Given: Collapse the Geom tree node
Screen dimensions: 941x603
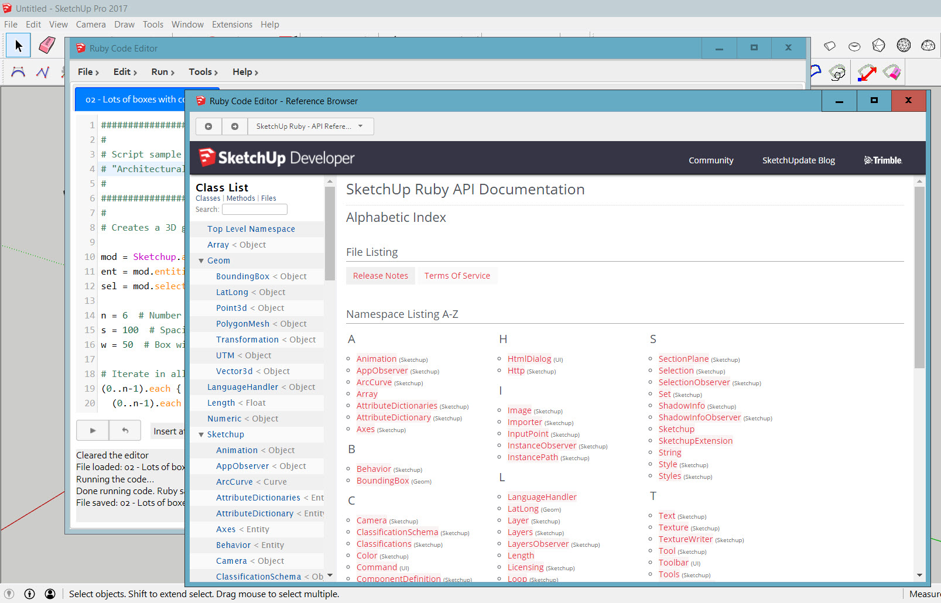Looking at the screenshot, I should click(201, 261).
